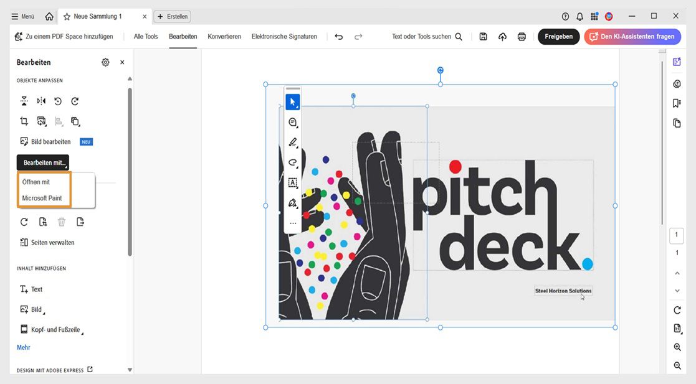
Task: Open the apps grid icon
Action: 594,16
